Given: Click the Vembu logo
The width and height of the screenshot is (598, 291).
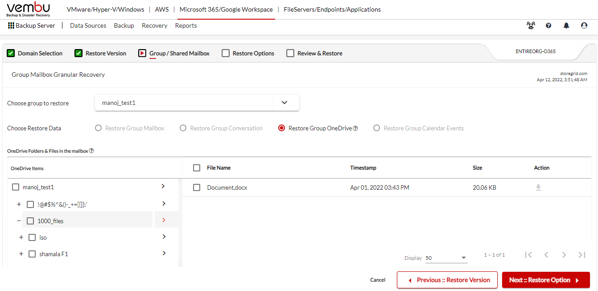Looking at the screenshot, I should coord(29,10).
